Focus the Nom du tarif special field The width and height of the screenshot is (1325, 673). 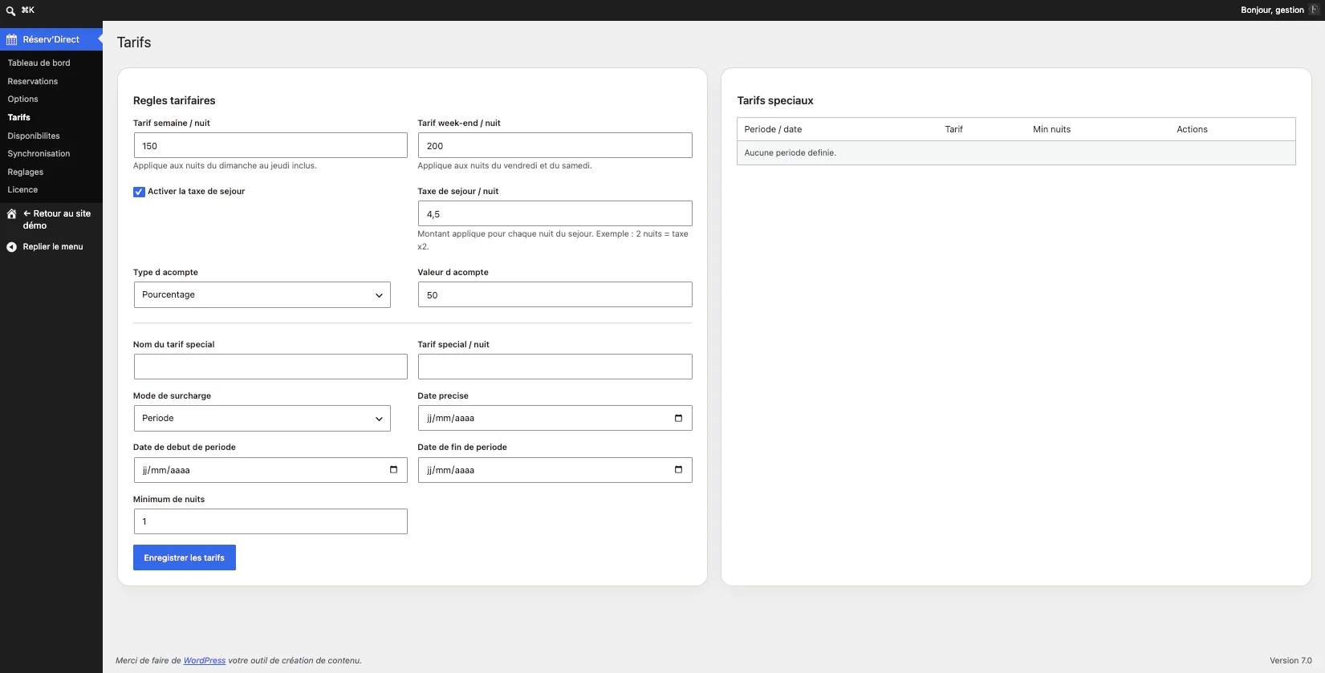point(270,367)
